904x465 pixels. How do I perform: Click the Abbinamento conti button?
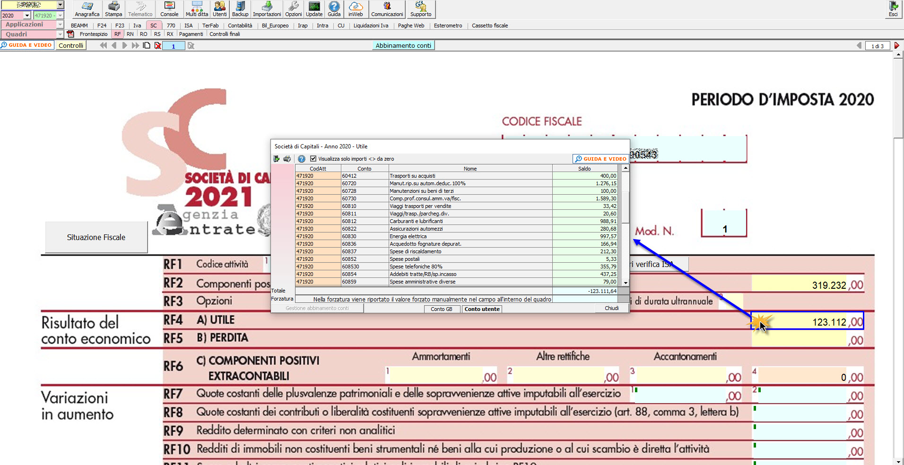[x=403, y=45]
